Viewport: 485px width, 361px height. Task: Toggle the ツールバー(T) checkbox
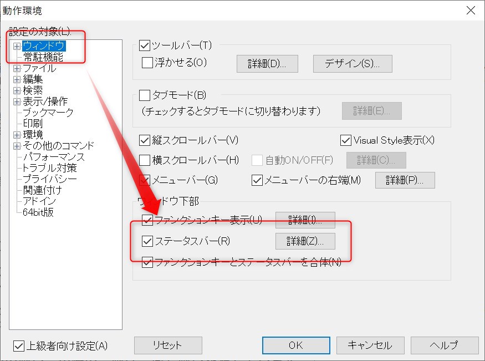pos(145,45)
